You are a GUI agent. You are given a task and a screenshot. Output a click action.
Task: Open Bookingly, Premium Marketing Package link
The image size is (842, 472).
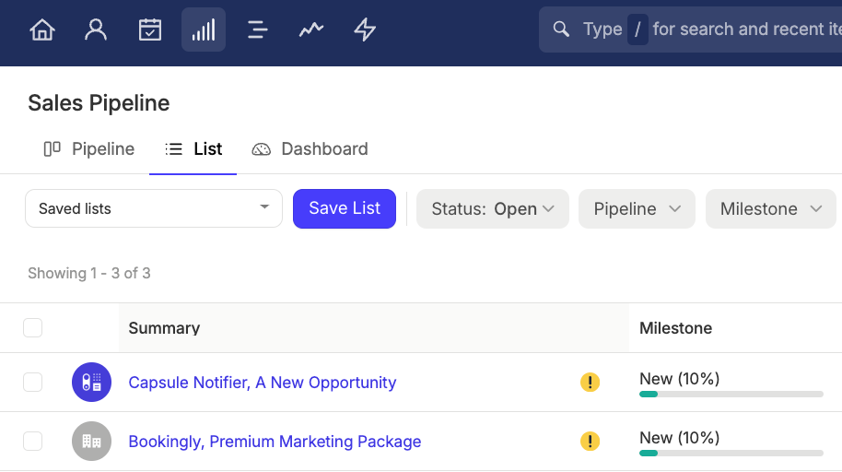275,442
